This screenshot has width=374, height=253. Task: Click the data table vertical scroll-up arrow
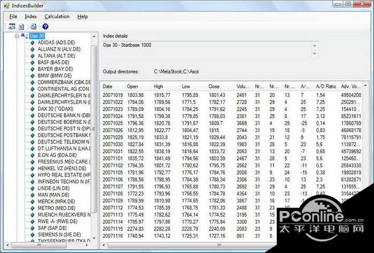click(x=365, y=85)
